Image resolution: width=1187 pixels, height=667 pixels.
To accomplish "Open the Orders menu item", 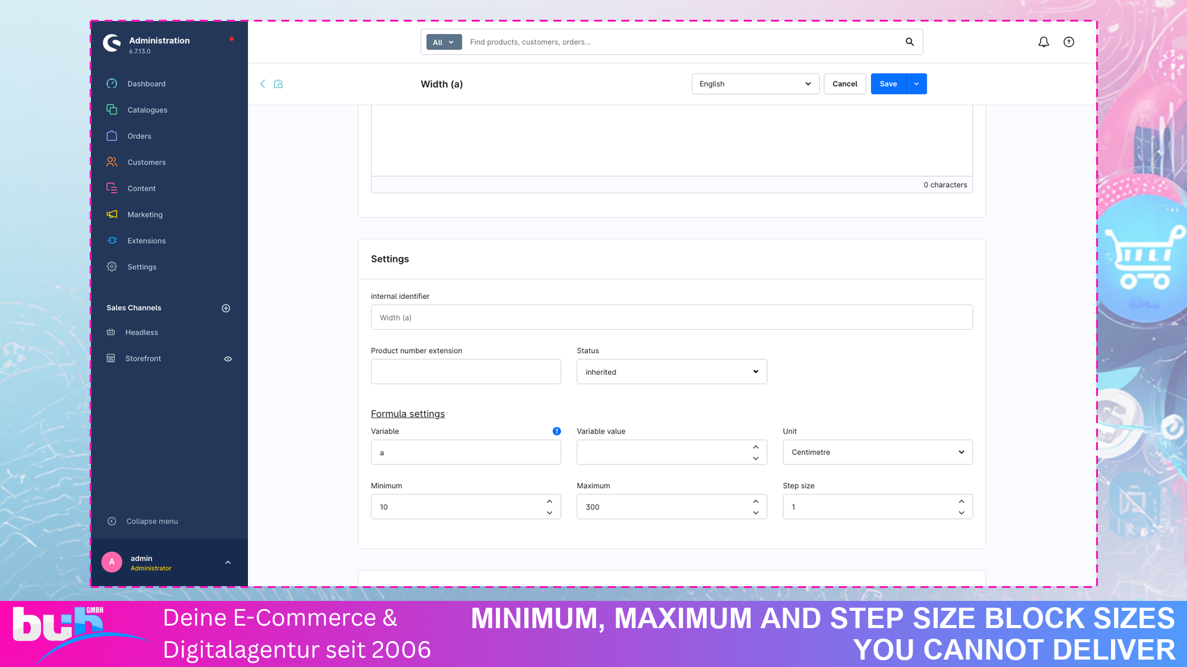I will [139, 136].
